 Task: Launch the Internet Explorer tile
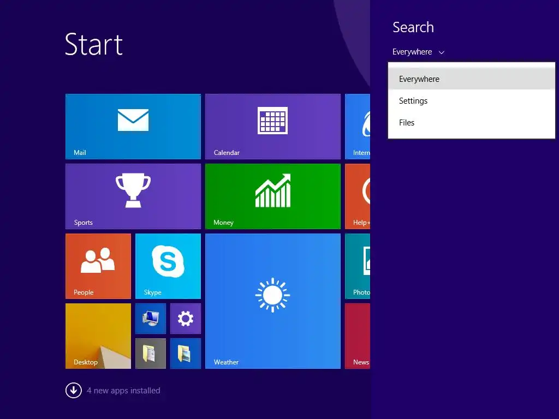click(358, 127)
